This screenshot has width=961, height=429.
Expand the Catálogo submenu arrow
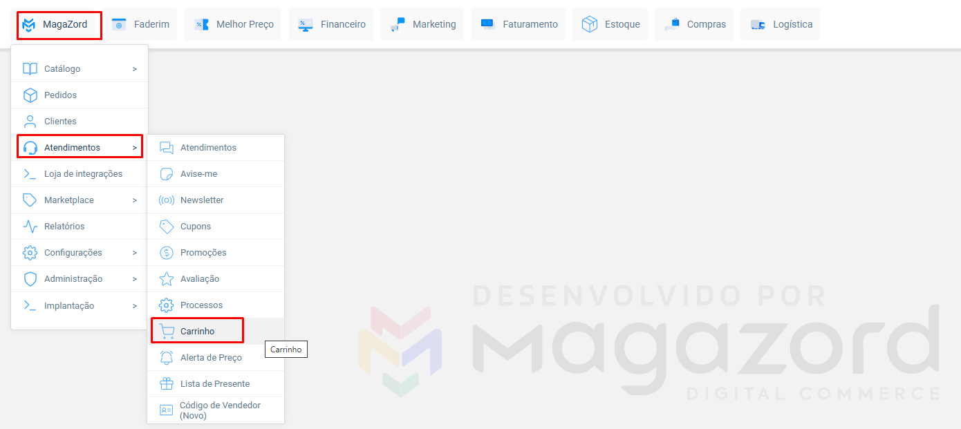click(135, 69)
